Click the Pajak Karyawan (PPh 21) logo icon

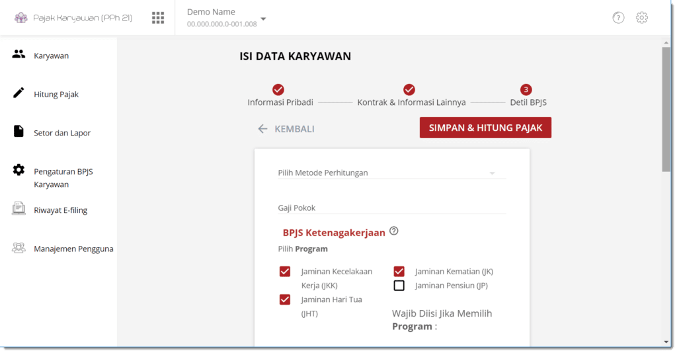click(20, 18)
